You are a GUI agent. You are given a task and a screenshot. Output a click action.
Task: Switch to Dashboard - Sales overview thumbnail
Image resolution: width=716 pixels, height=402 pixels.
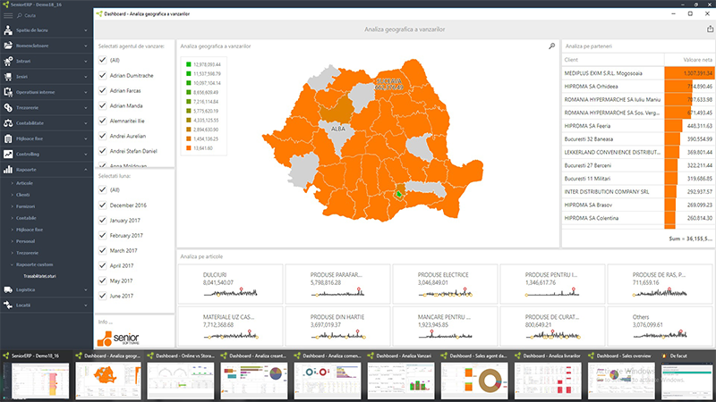click(621, 376)
